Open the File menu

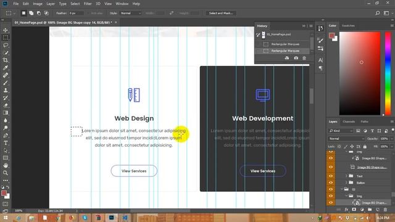pos(16,4)
